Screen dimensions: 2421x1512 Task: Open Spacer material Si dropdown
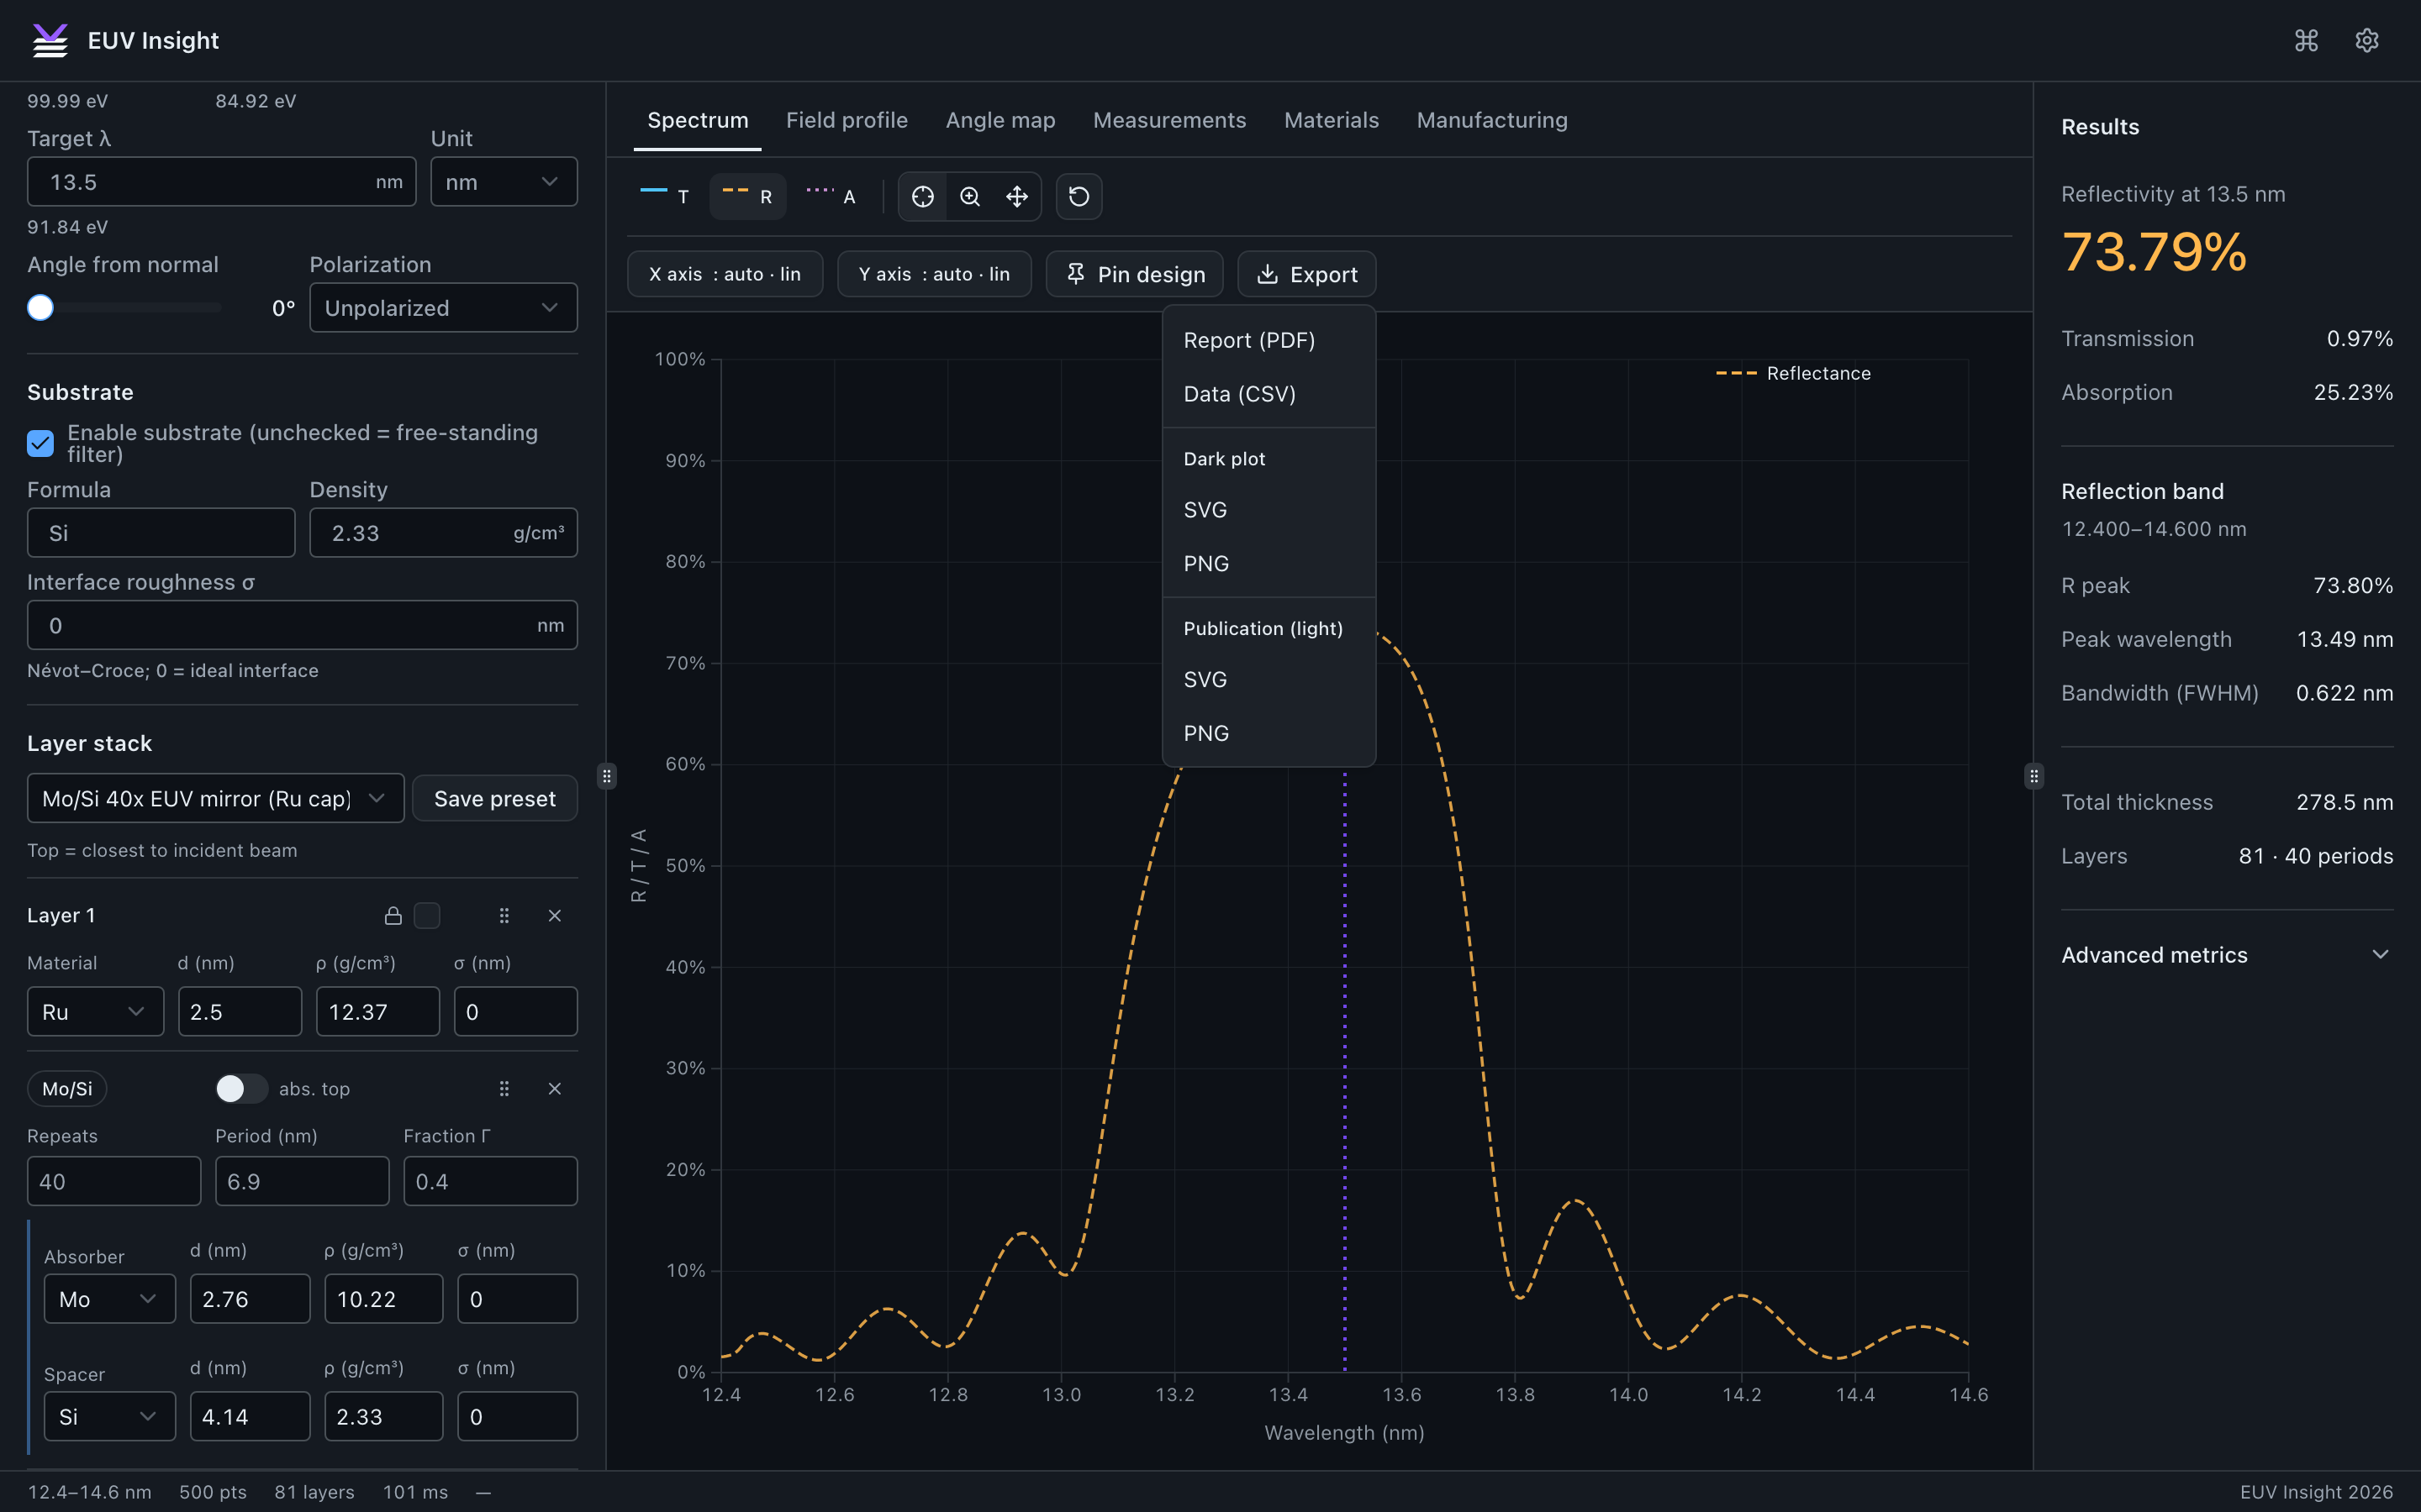pos(109,1416)
